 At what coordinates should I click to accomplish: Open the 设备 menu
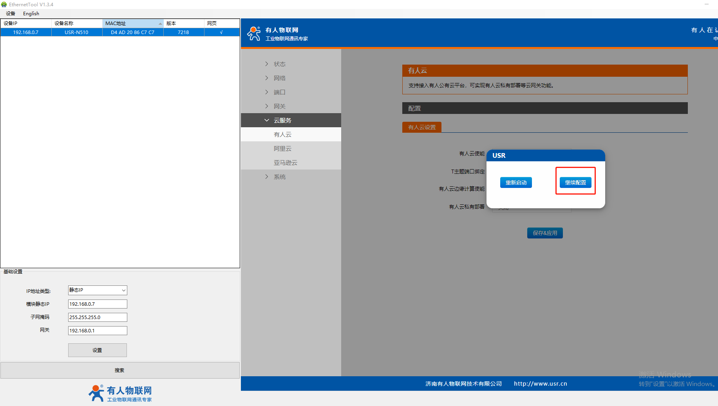[11, 14]
